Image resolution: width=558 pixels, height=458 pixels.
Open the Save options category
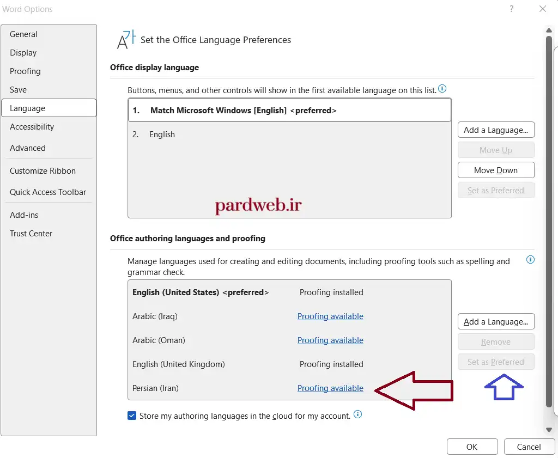[x=48, y=90]
